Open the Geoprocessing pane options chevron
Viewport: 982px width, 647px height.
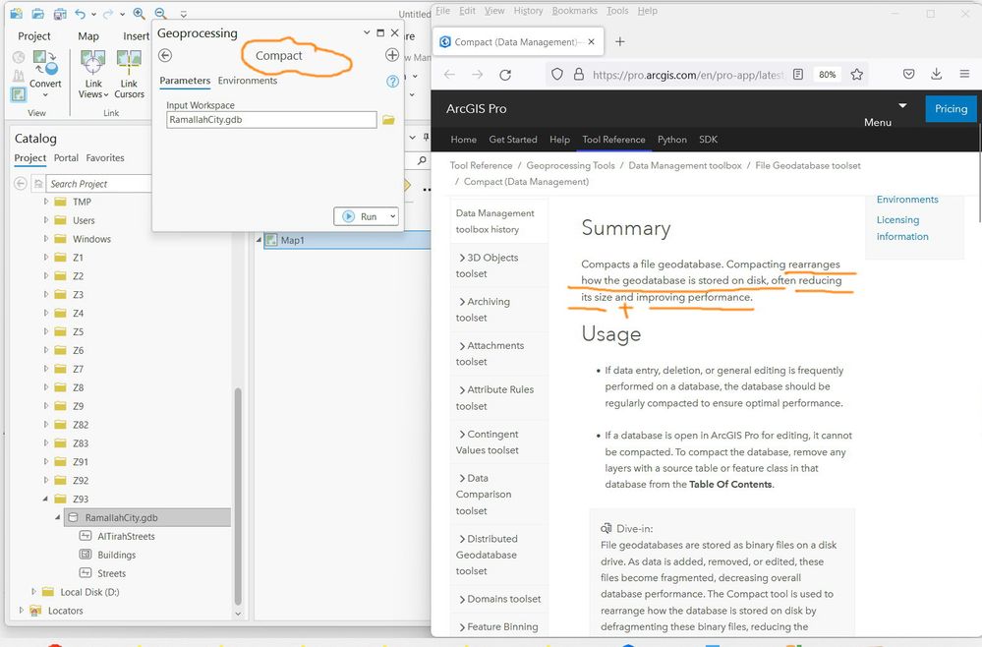point(367,32)
